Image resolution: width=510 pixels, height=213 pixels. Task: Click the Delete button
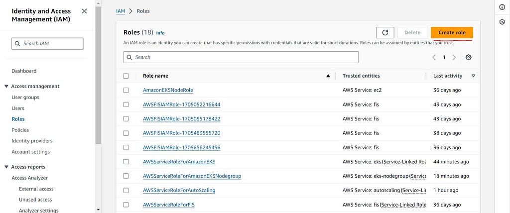pos(412,32)
